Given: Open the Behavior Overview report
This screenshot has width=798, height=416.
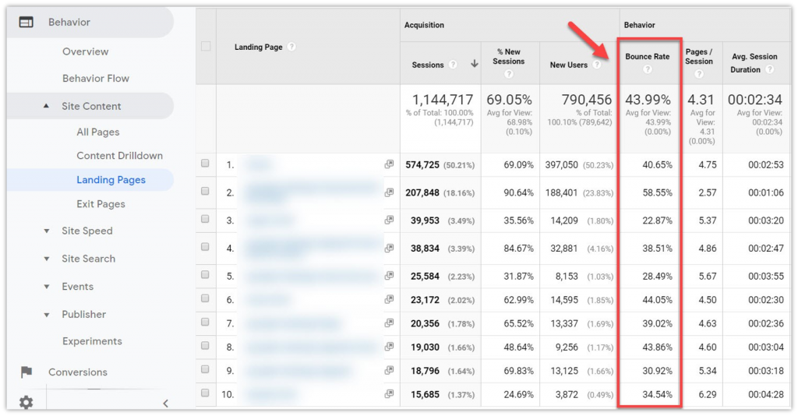Looking at the screenshot, I should [85, 51].
